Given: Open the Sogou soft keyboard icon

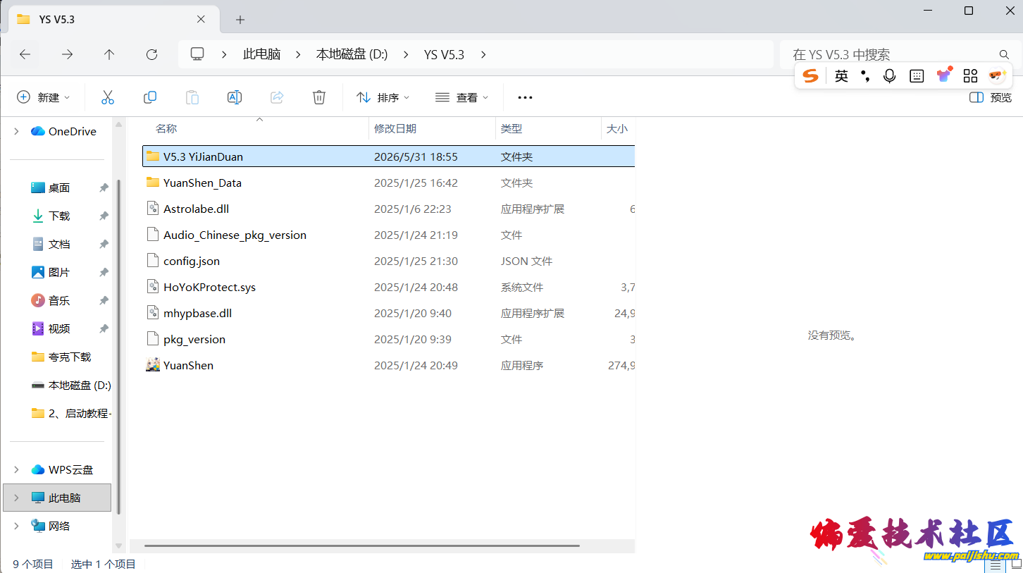Looking at the screenshot, I should point(917,76).
